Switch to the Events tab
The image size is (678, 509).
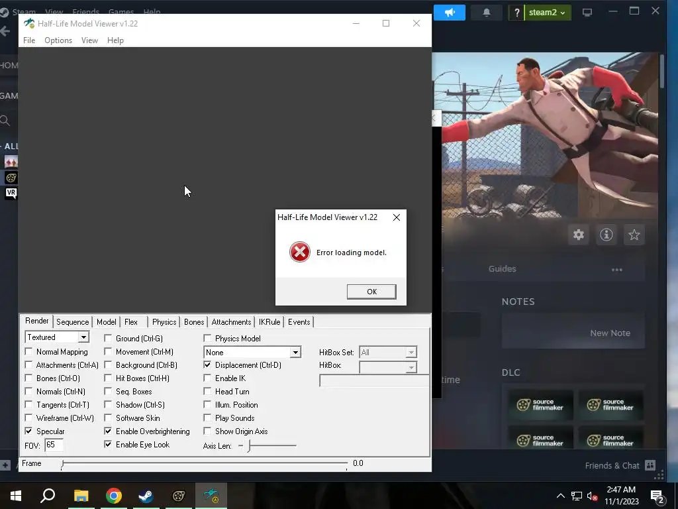pyautogui.click(x=299, y=322)
